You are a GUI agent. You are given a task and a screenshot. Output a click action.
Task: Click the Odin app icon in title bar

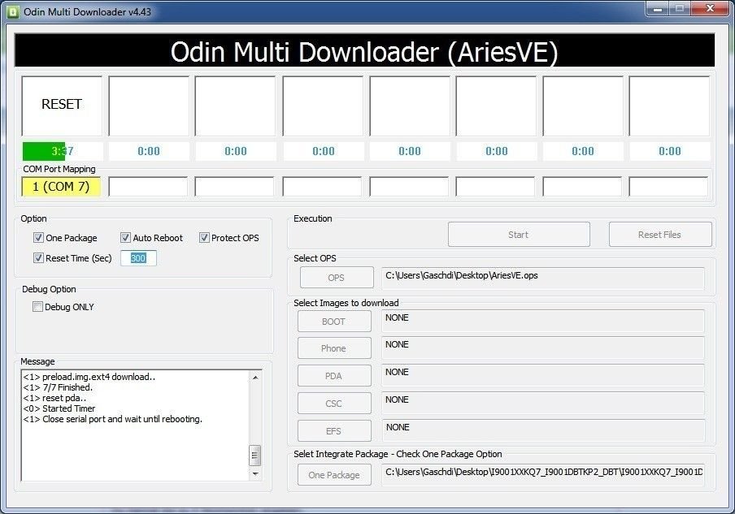point(13,11)
